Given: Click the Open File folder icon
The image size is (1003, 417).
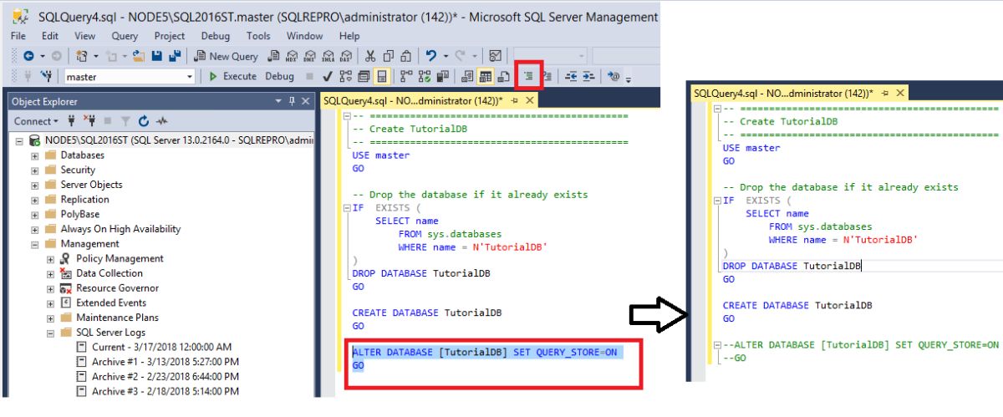Looking at the screenshot, I should (139, 56).
